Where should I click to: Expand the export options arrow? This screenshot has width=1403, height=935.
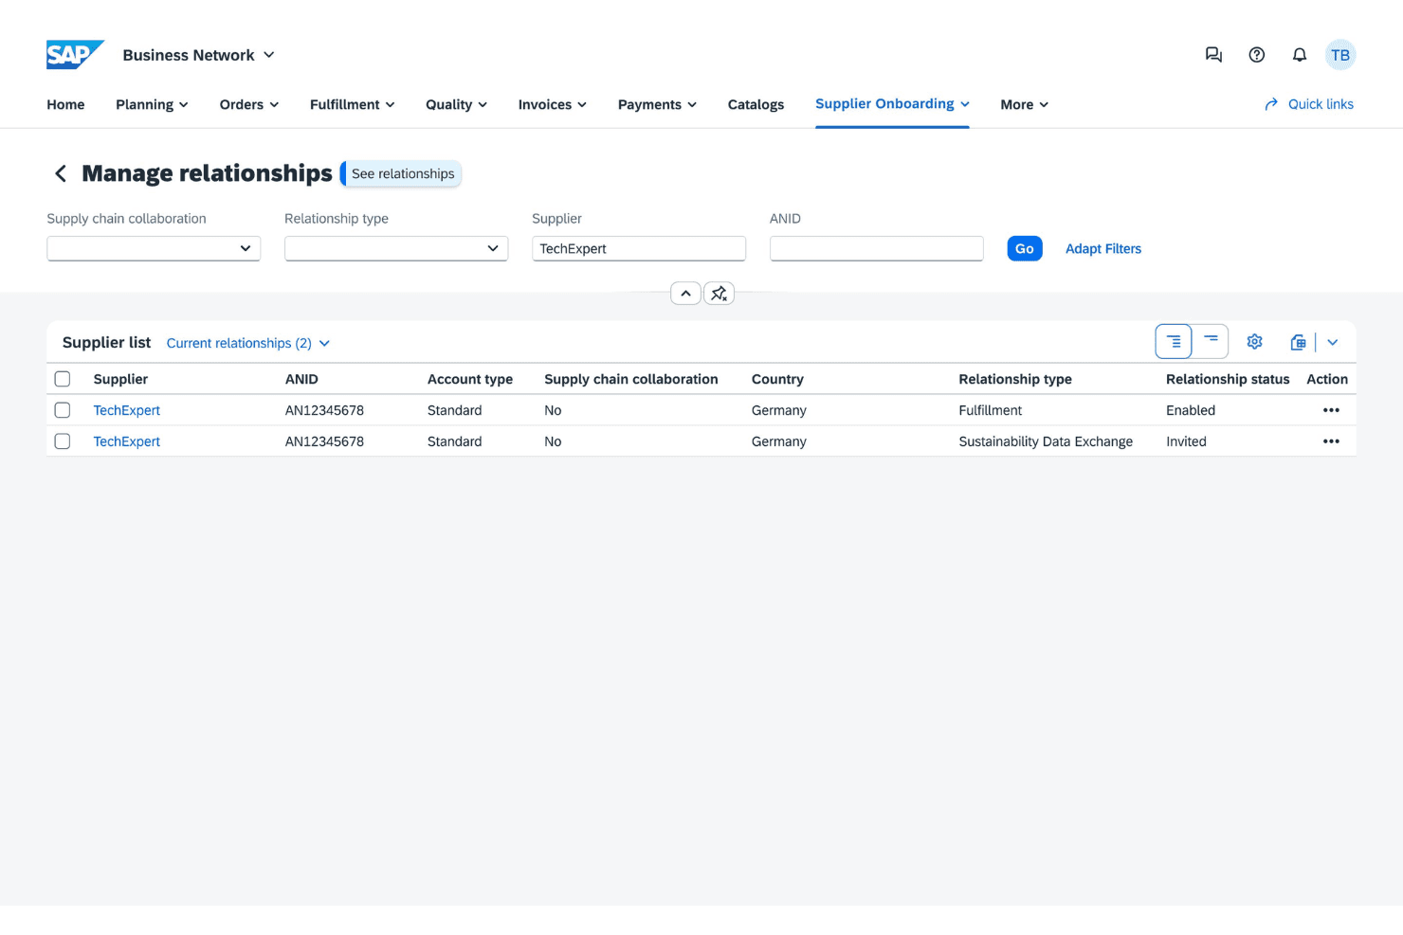click(x=1333, y=342)
